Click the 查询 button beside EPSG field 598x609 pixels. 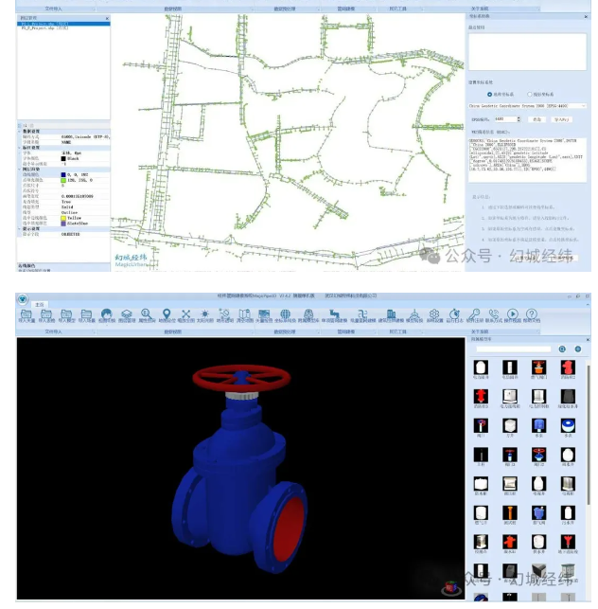coord(536,119)
